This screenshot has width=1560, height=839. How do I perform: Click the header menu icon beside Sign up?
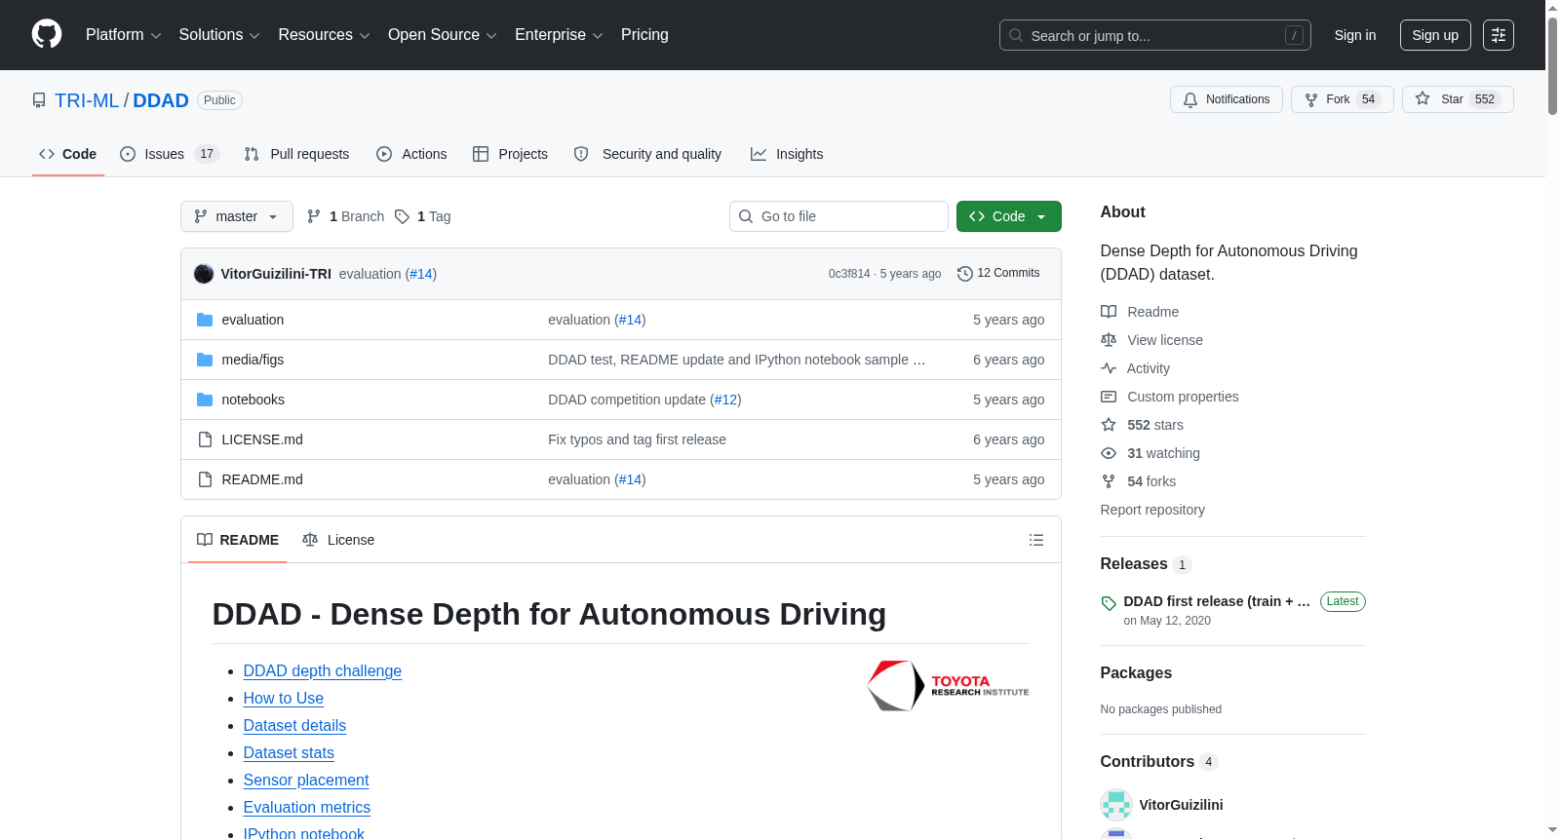1499,35
